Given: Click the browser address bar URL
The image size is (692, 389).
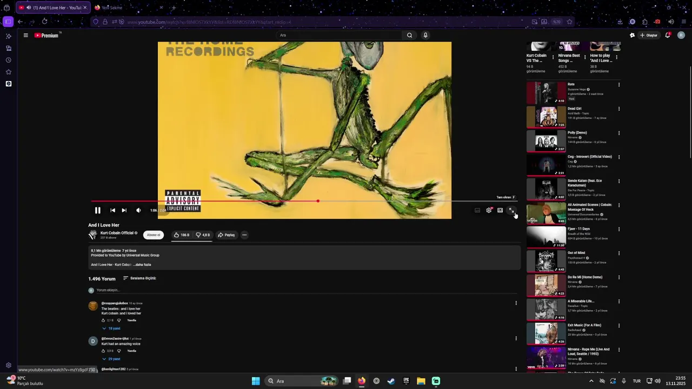Looking at the screenshot, I should click(x=210, y=22).
